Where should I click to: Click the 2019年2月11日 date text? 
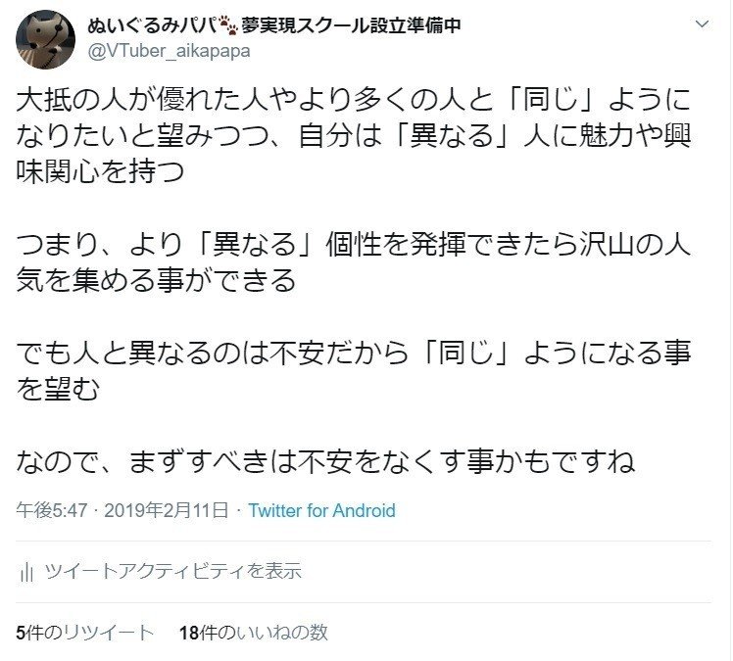click(x=166, y=510)
